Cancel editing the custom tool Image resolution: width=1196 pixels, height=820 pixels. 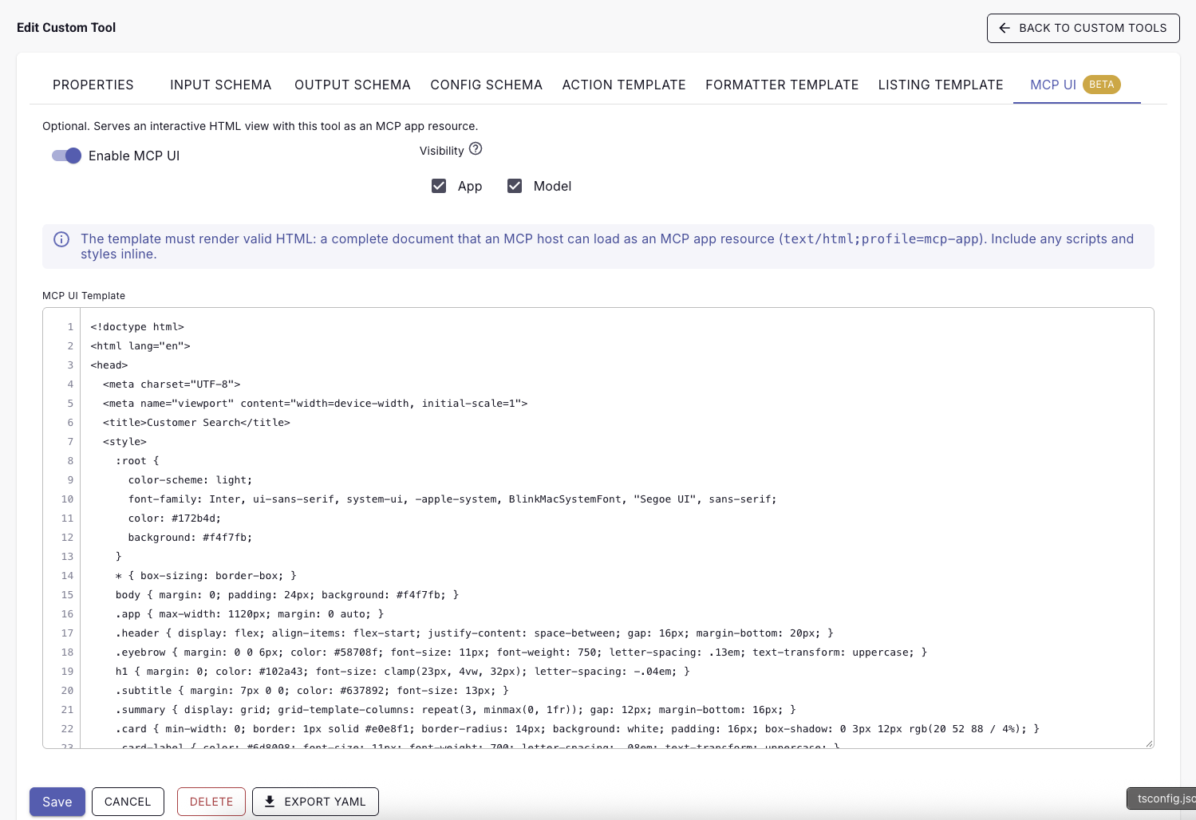[x=128, y=802]
